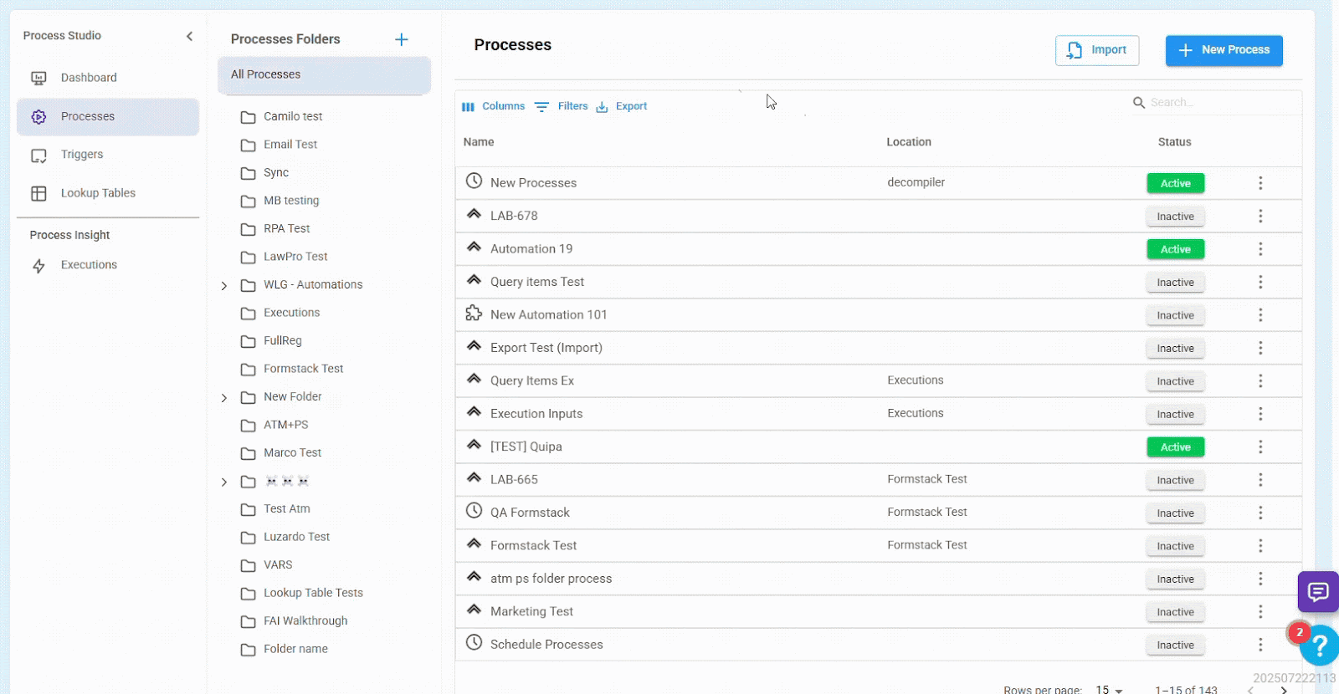Open the chat support widget
1339x694 pixels.
(1317, 592)
